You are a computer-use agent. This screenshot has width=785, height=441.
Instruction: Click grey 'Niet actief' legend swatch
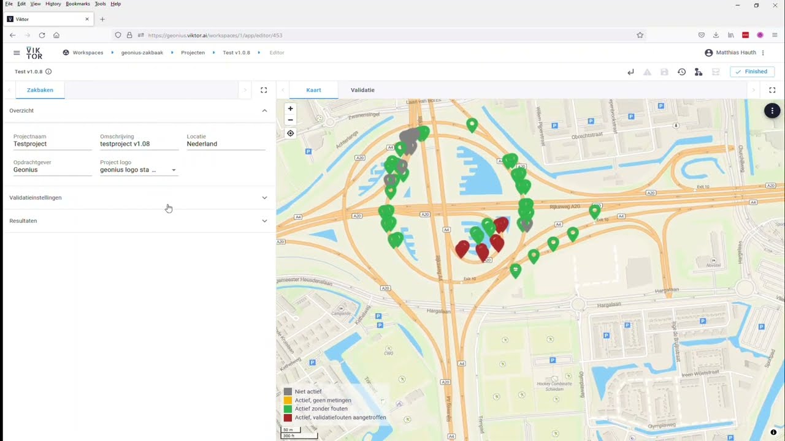coord(288,391)
